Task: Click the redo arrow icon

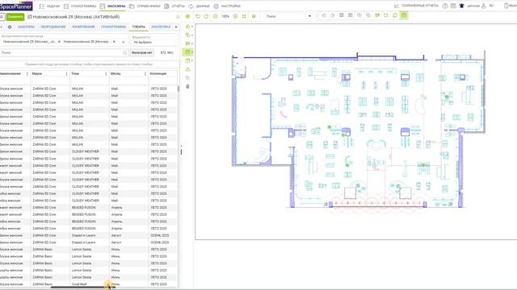Action: click(x=207, y=16)
